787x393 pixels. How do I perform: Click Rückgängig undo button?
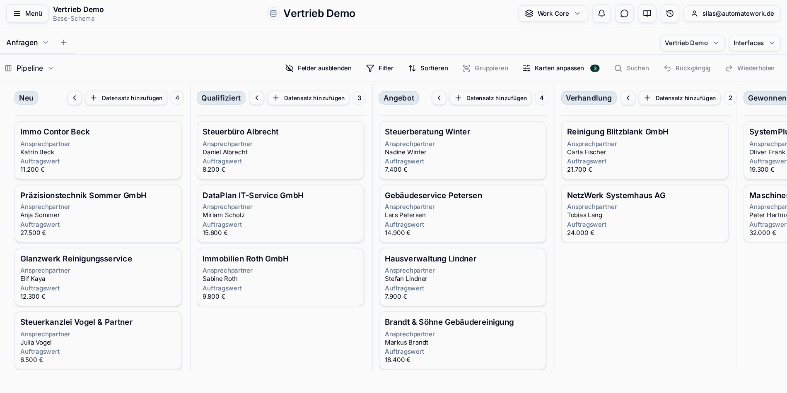pos(687,68)
